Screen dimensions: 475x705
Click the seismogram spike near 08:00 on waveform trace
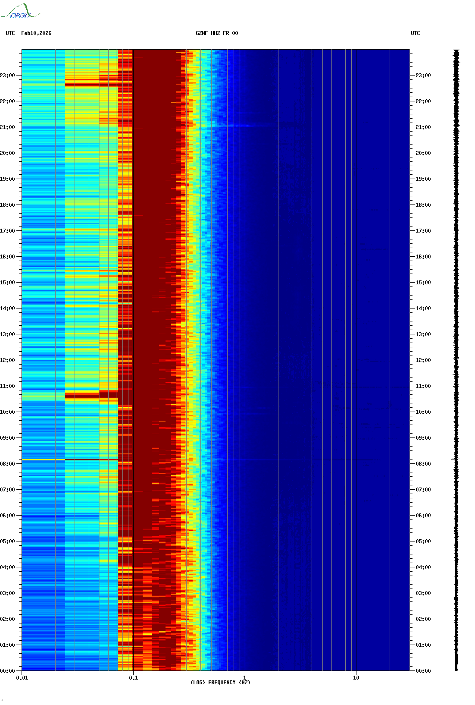coord(456,459)
